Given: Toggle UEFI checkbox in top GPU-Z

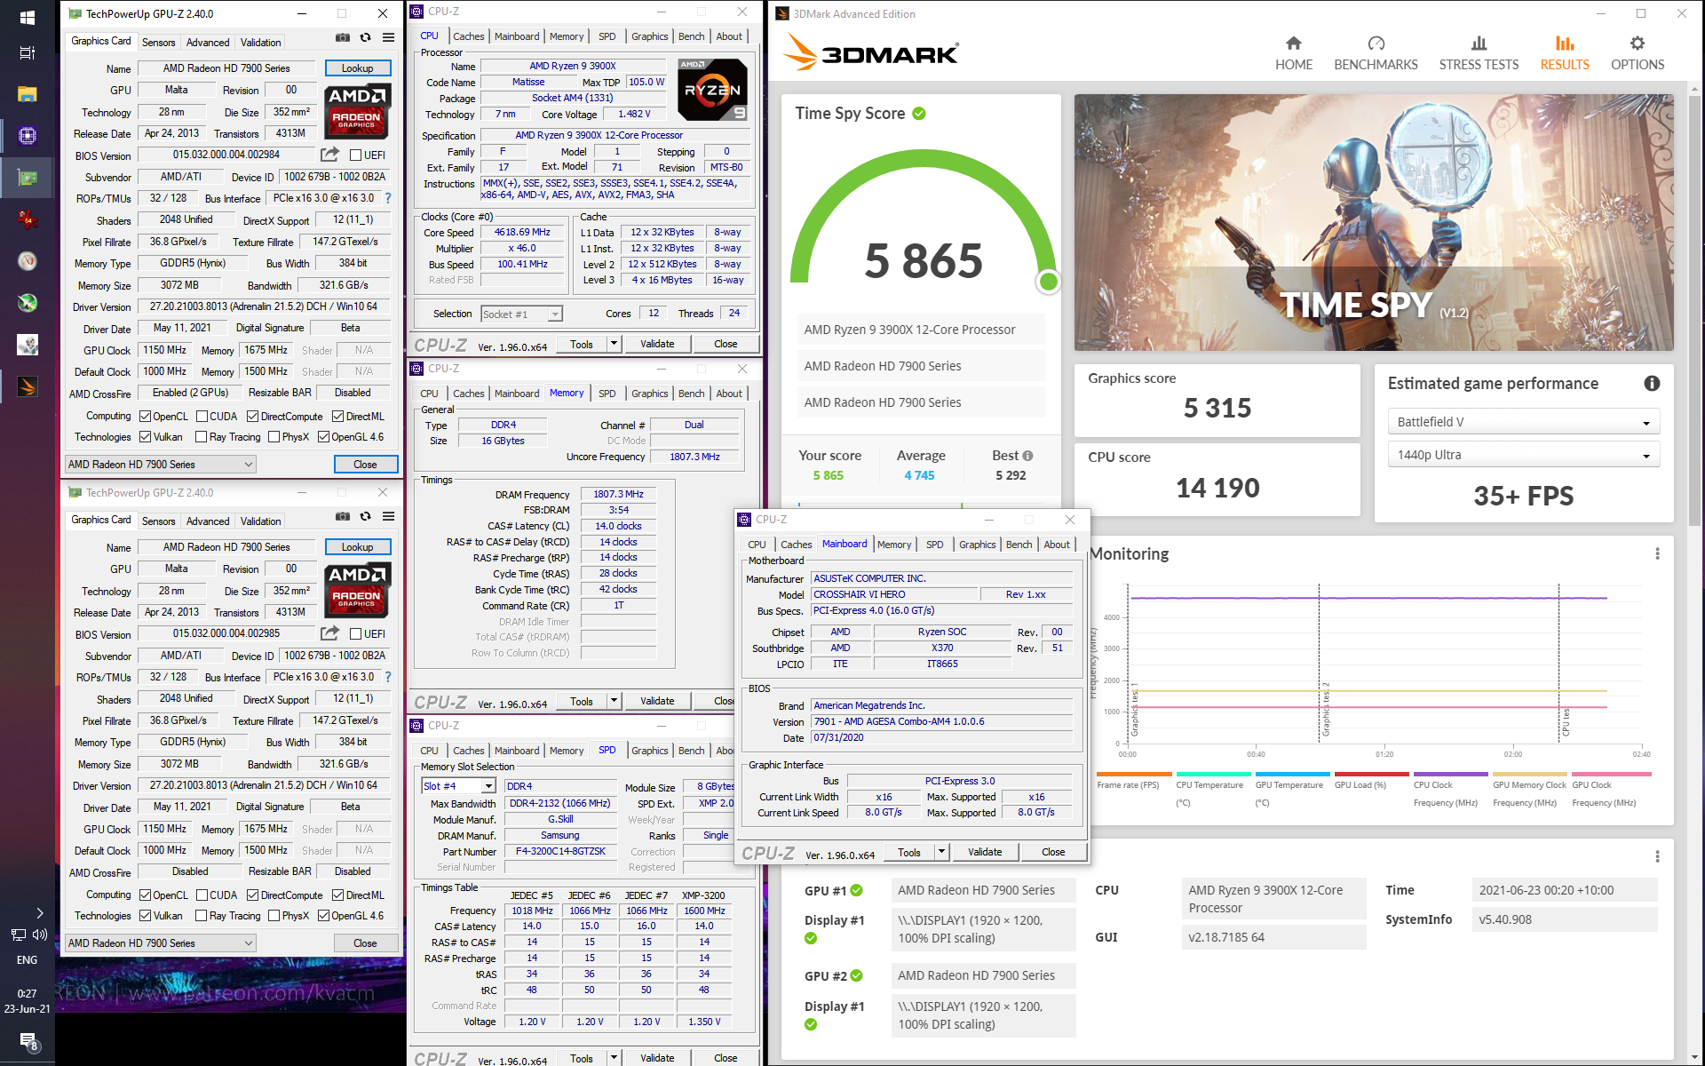Looking at the screenshot, I should 355,155.
